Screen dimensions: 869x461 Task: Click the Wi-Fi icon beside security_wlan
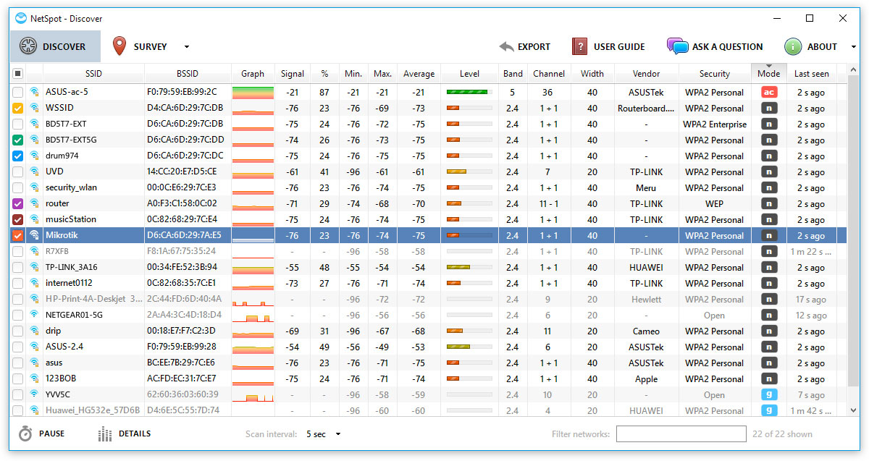pos(34,187)
